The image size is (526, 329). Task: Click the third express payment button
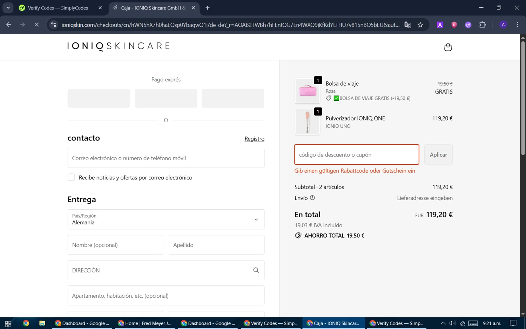[233, 98]
